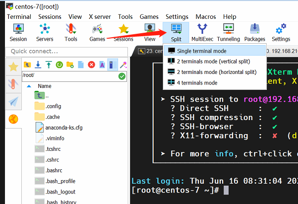Open the Servers toolbar icon
Image resolution: width=298 pixels, height=204 pixels.
(x=45, y=32)
